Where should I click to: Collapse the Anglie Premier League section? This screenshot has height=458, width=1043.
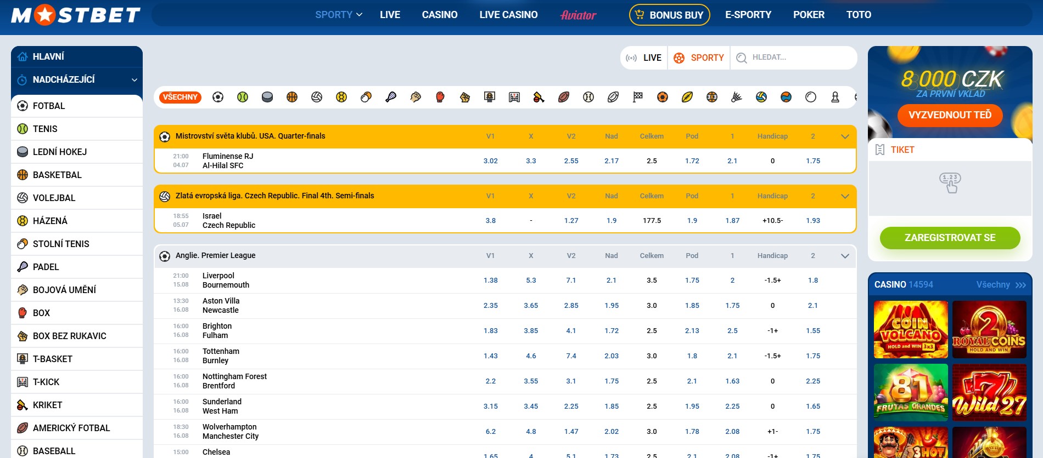pos(845,256)
